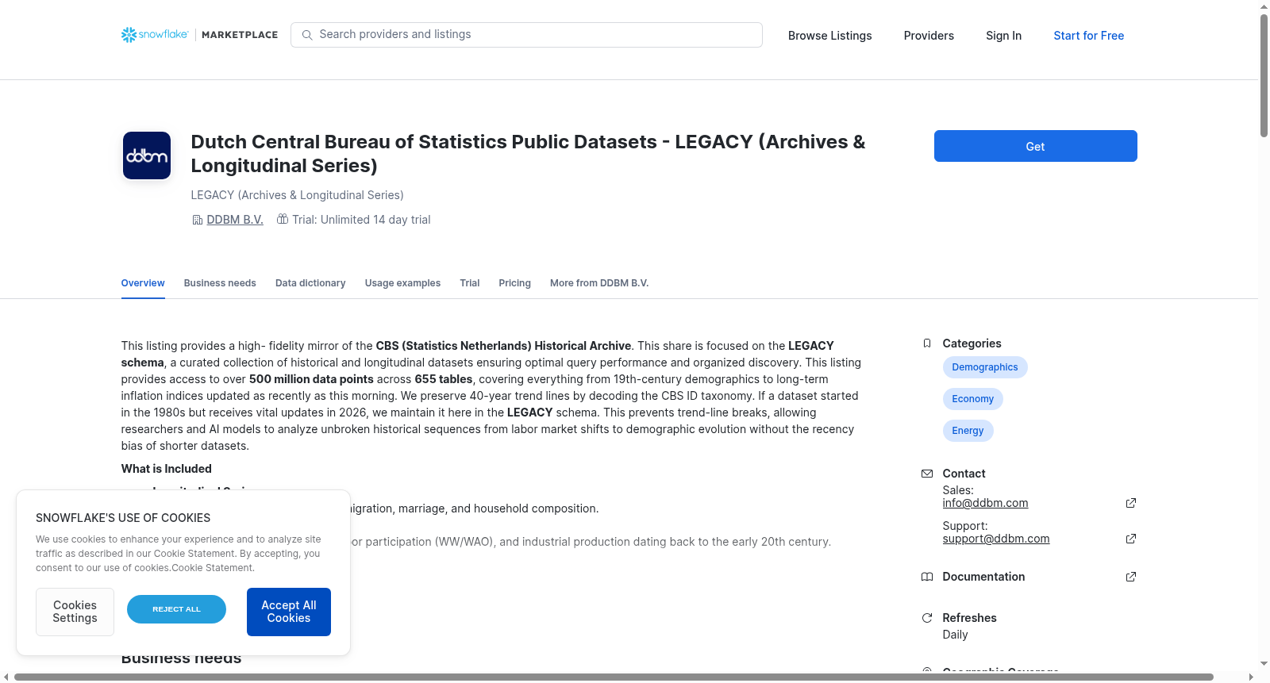The image size is (1270, 683).
Task: Select the Demographics category tag
Action: (x=985, y=367)
